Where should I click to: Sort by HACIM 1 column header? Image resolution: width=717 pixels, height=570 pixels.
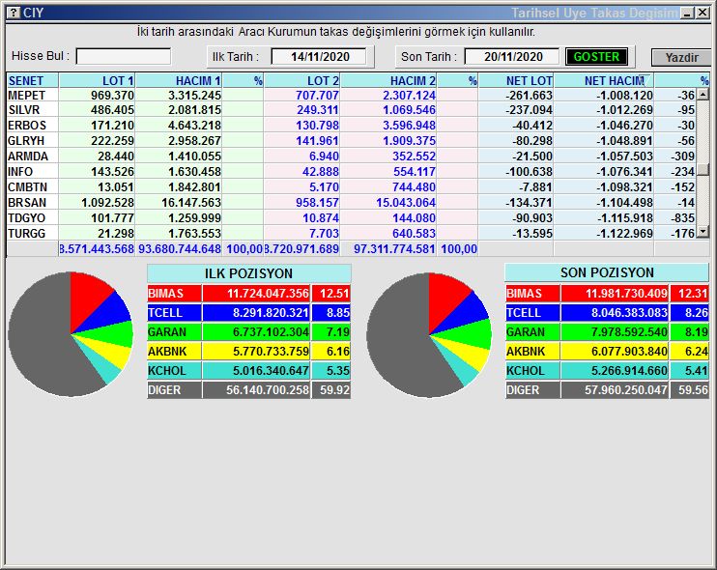[179, 81]
